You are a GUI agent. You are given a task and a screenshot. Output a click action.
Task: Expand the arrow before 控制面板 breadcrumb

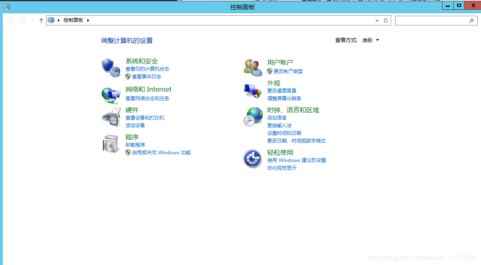[x=59, y=20]
